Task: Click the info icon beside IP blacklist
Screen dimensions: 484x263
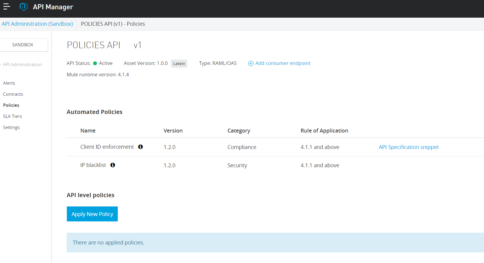Action: click(113, 165)
